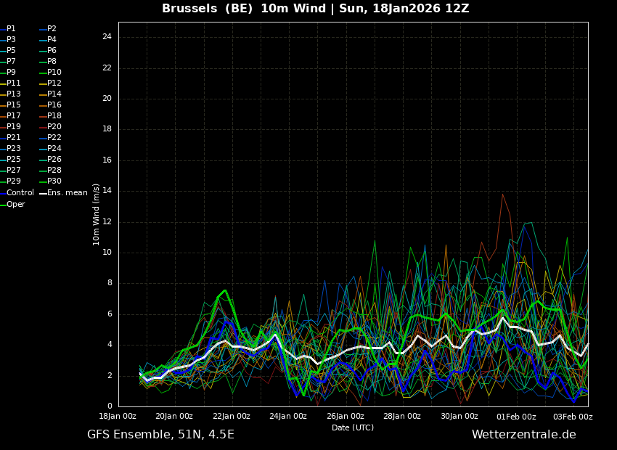Image resolution: width=617 pixels, height=450 pixels.
Task: Click the Brussels 10m Wind chart title
Action: pyautogui.click(x=315, y=9)
